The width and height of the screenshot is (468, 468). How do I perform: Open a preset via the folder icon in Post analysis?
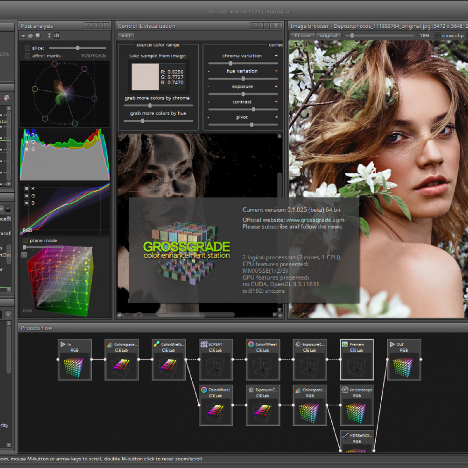tap(31, 36)
